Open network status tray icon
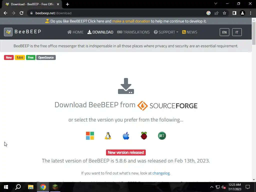256x192 pixels. click(x=218, y=187)
